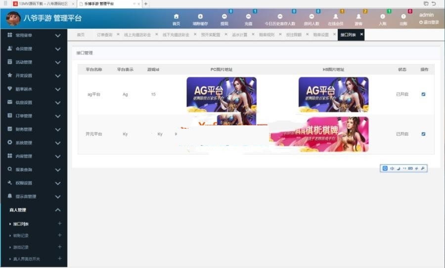Collapse the 真人管理 sidebar section

pos(58,210)
